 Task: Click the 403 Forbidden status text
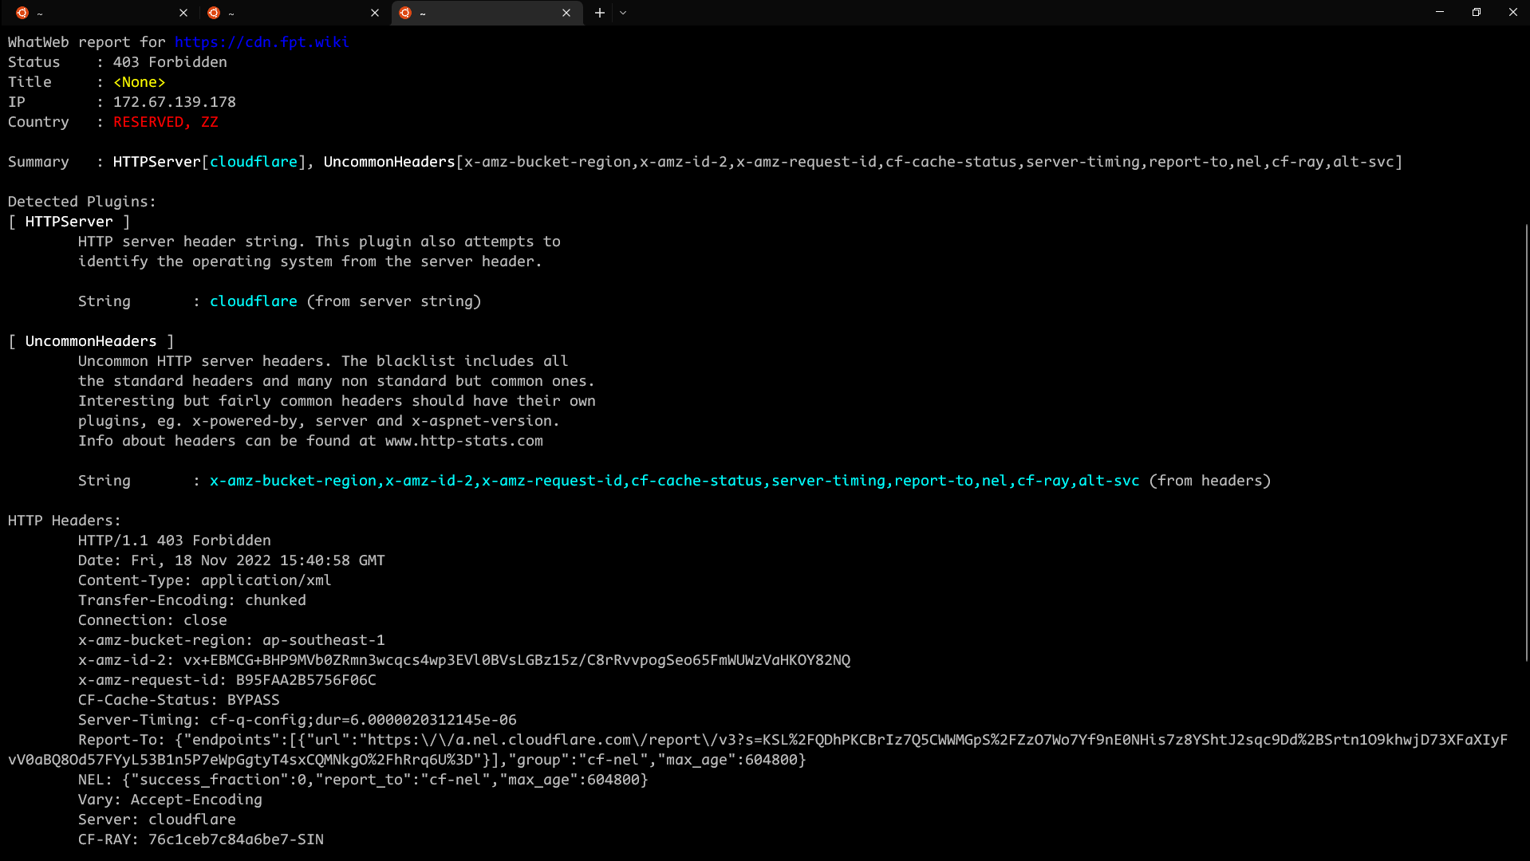[x=170, y=62]
